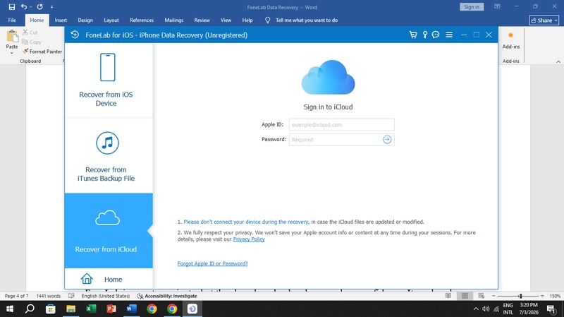Switch to the References ribbon tab
564x317 pixels.
coord(142,20)
